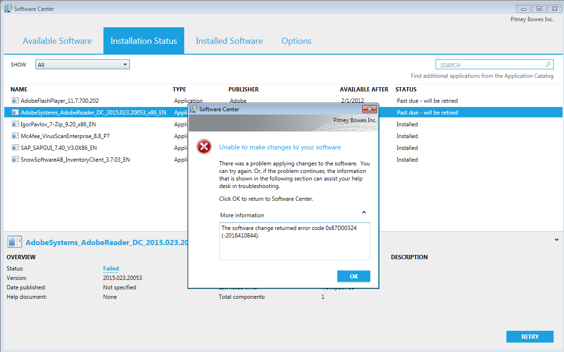The height and width of the screenshot is (352, 564).
Task: Click the Total components label
Action: pos(242,297)
